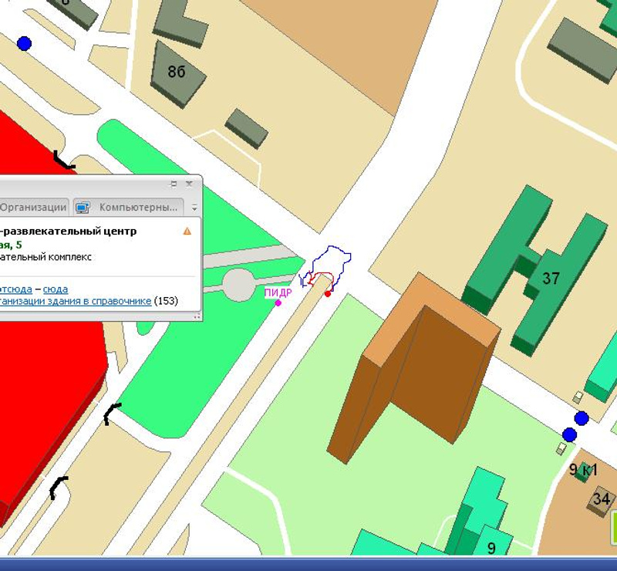Viewport: 617px width, 571px height.
Task: Click the green address text ending 'ая, 5'
Action: tap(11, 245)
